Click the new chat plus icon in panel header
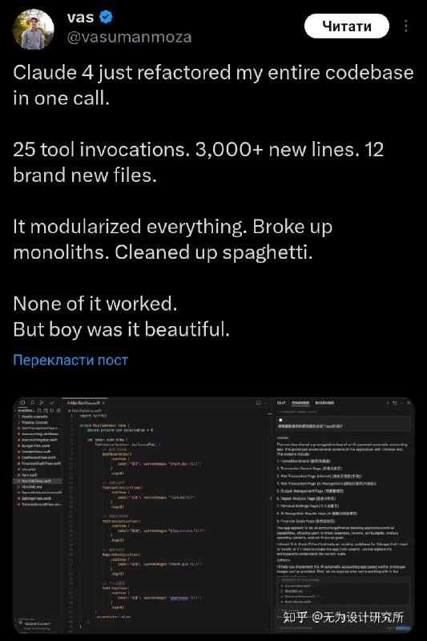This screenshot has width=427, height=641. pyautogui.click(x=388, y=403)
